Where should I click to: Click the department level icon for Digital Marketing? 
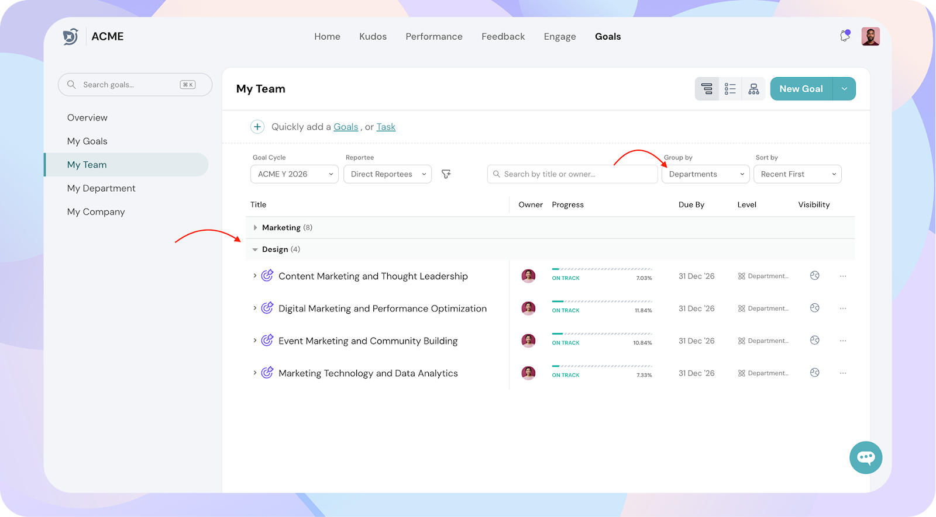coord(741,308)
